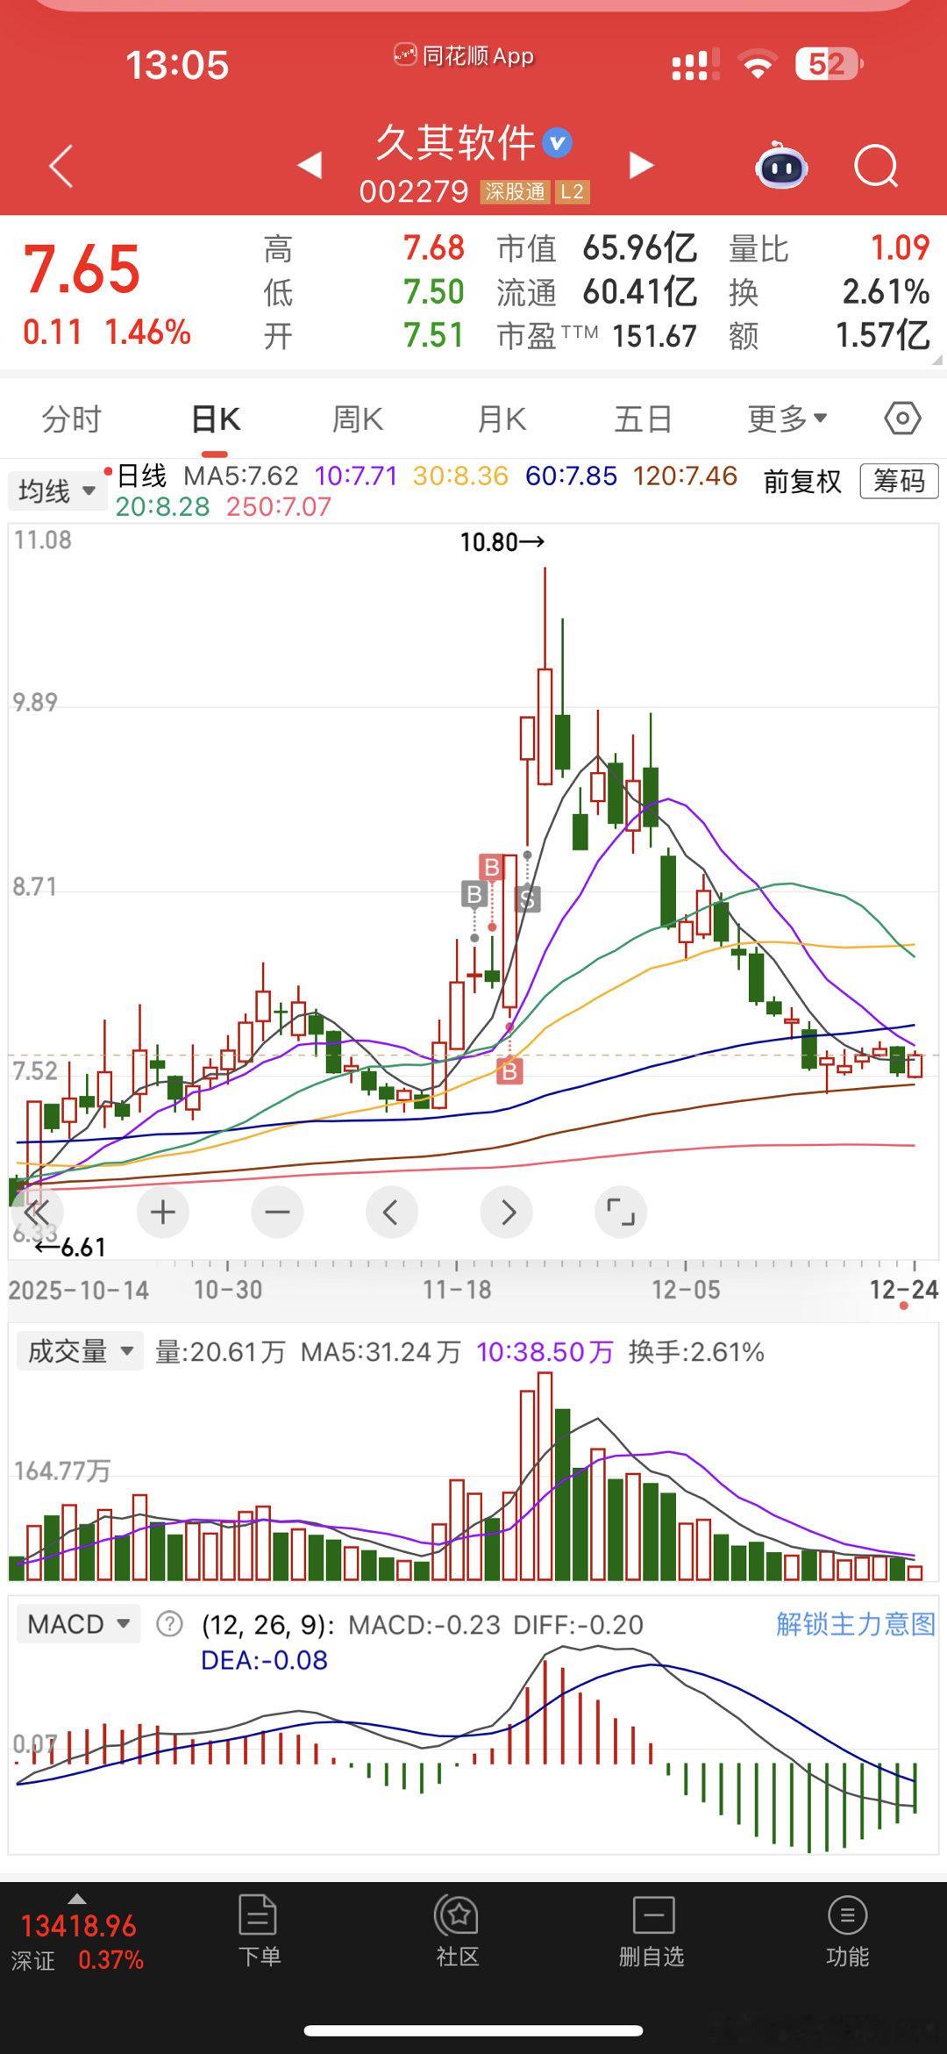Tap the blue verified badge beside 久其软件

coord(558,142)
